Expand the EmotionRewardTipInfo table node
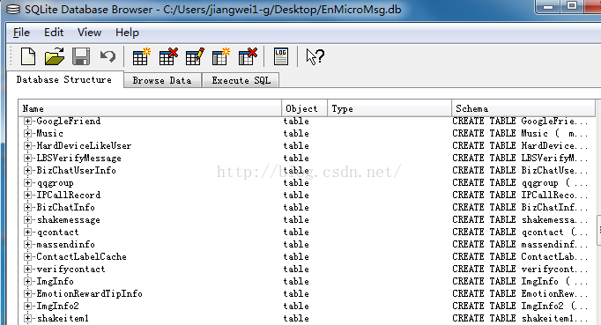This screenshot has width=601, height=325. pyautogui.click(x=27, y=293)
